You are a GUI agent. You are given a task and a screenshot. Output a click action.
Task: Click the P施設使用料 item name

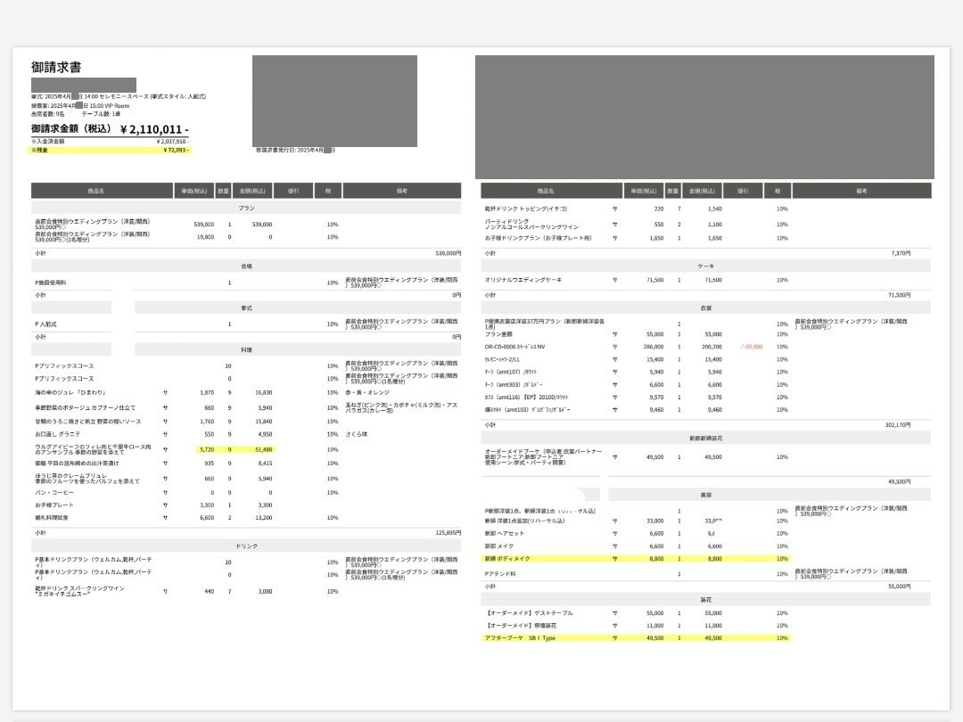point(50,283)
